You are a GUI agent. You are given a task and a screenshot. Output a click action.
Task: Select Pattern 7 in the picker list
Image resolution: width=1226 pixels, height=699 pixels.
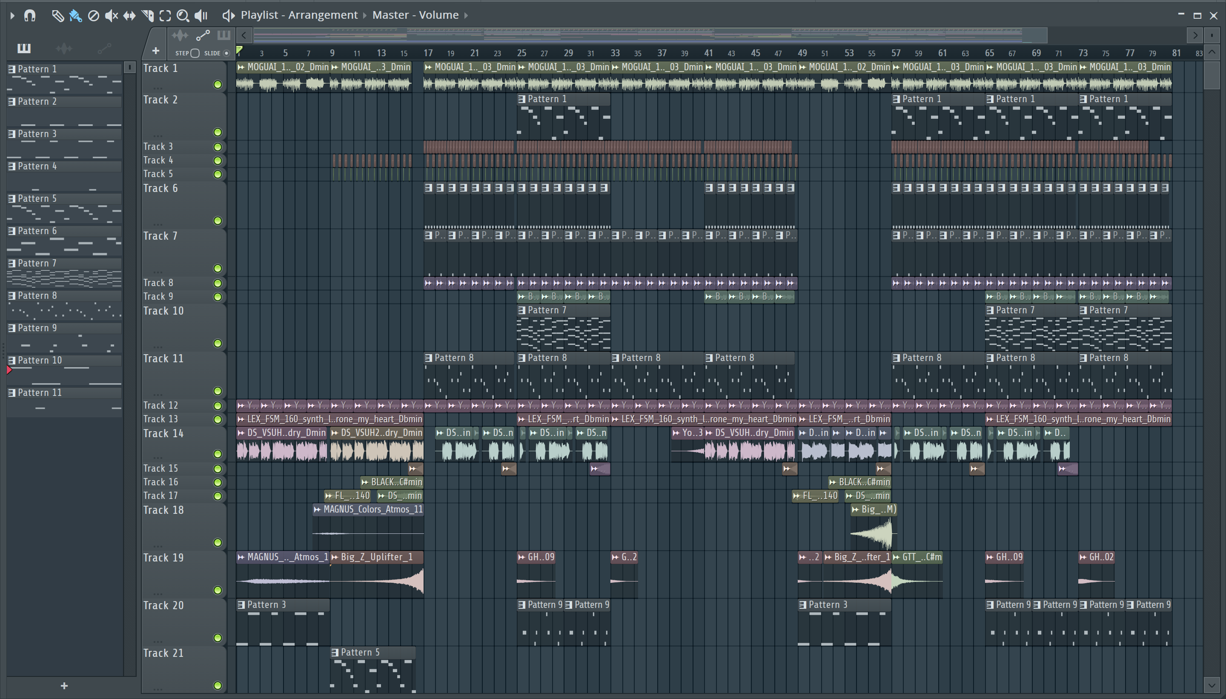[37, 263]
